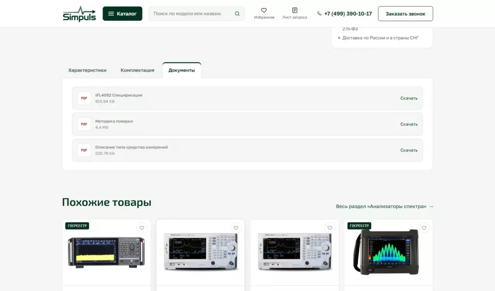This screenshot has width=495, height=291.
Task: Click ГОСРЕЕСТР badge on first product card
Action: (77, 226)
